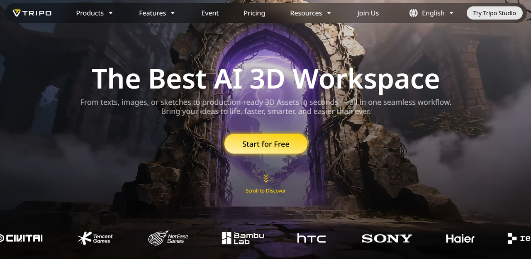Expand the Products dropdown menu
Screen dimensions: 531x259
[x=95, y=13]
